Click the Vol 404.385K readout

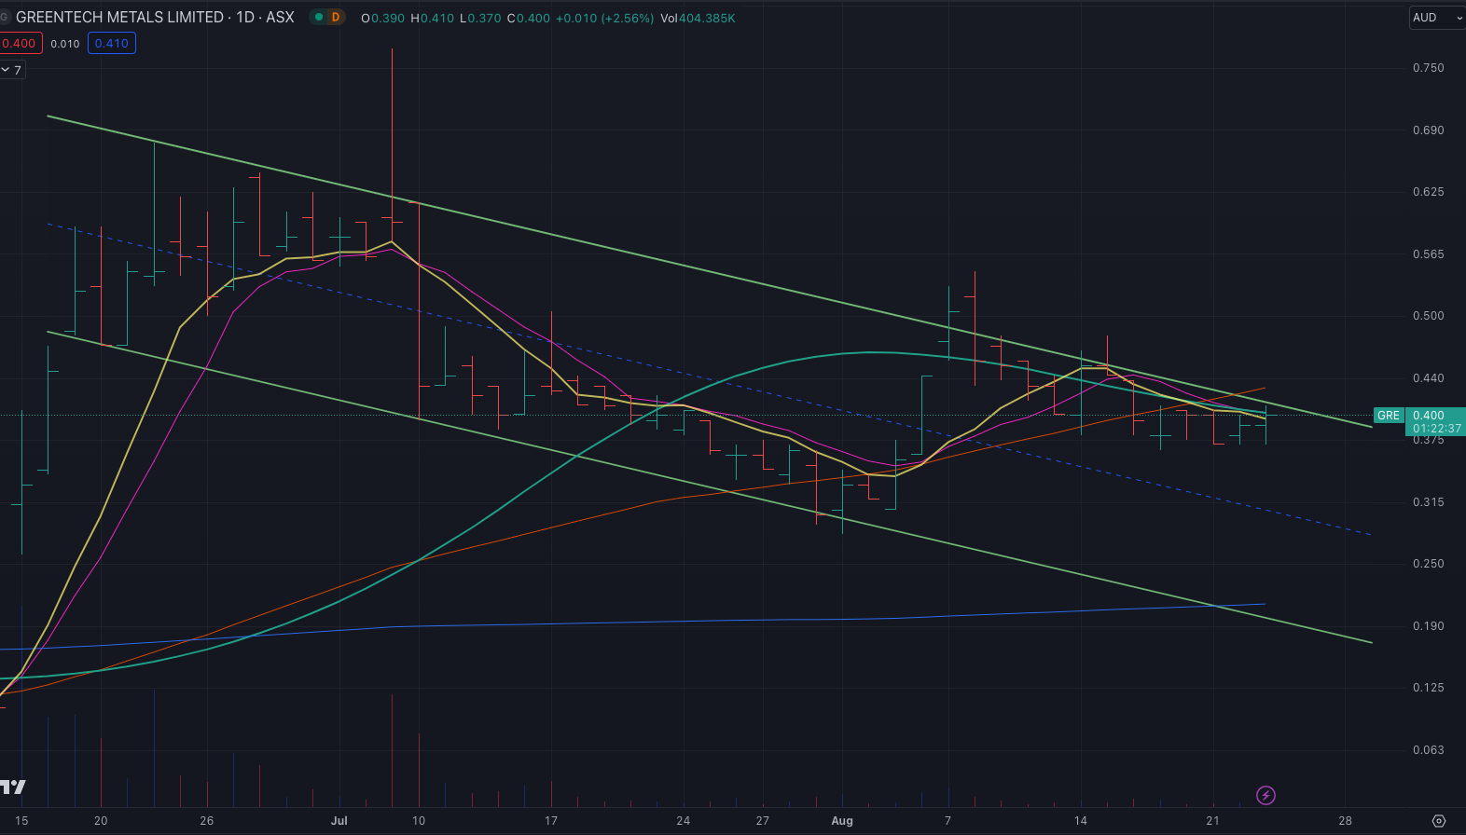[x=698, y=18]
